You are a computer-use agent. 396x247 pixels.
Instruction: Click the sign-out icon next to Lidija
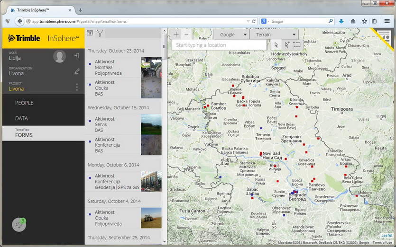pyautogui.click(x=77, y=56)
